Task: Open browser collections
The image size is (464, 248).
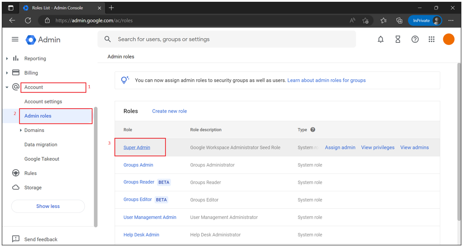Action: click(x=399, y=20)
